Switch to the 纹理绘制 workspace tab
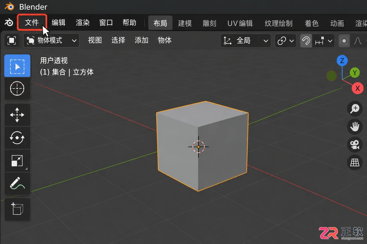Viewport: 367px width, 244px height. (x=279, y=23)
